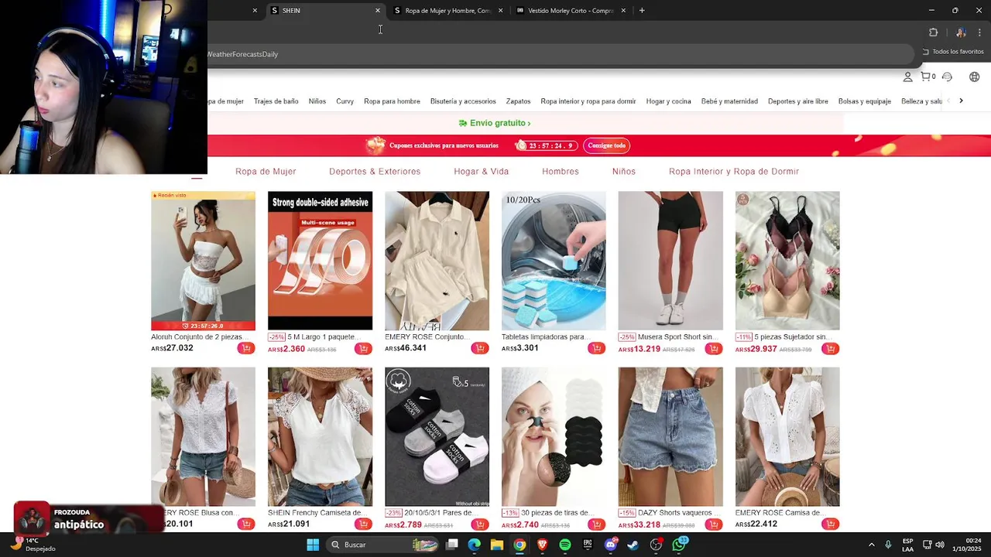This screenshot has width=991, height=557.
Task: Add EMERY ROSE Camisa to cart
Action: (x=830, y=525)
